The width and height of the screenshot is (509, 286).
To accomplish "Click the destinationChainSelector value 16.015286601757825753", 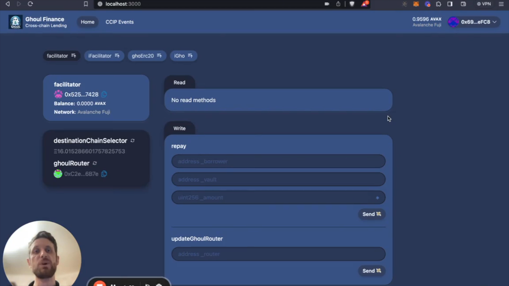I will (x=89, y=151).
